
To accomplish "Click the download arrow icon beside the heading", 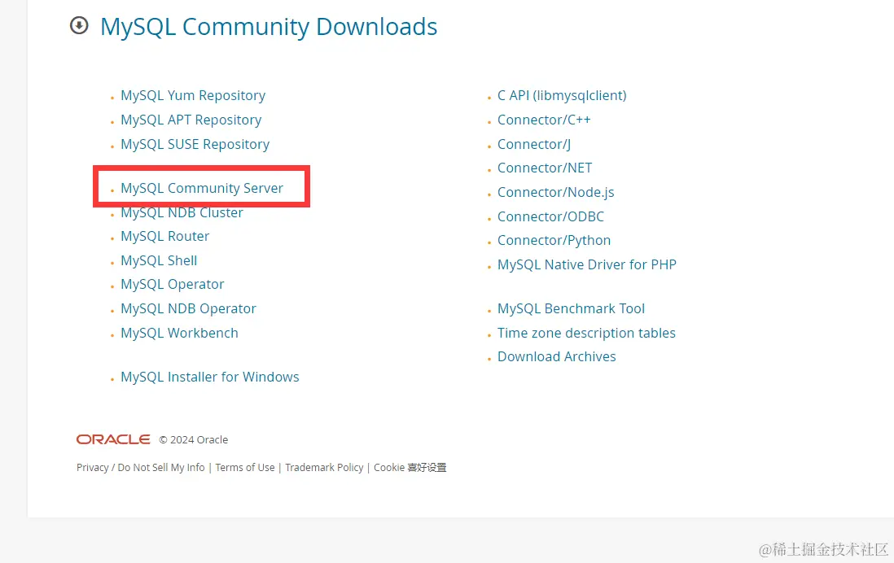I will (x=79, y=26).
